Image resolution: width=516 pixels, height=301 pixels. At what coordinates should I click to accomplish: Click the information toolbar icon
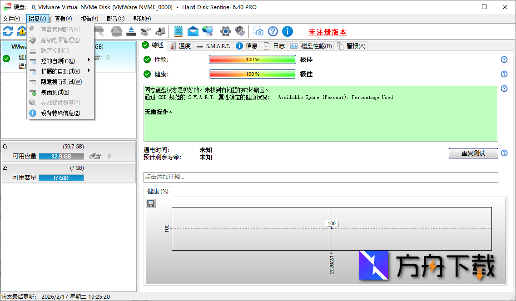coord(287,31)
